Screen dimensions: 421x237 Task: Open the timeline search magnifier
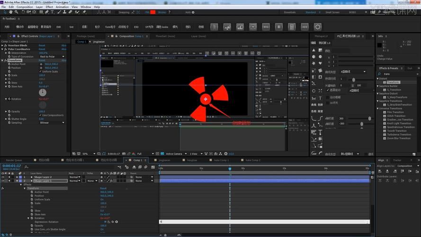click(26, 167)
